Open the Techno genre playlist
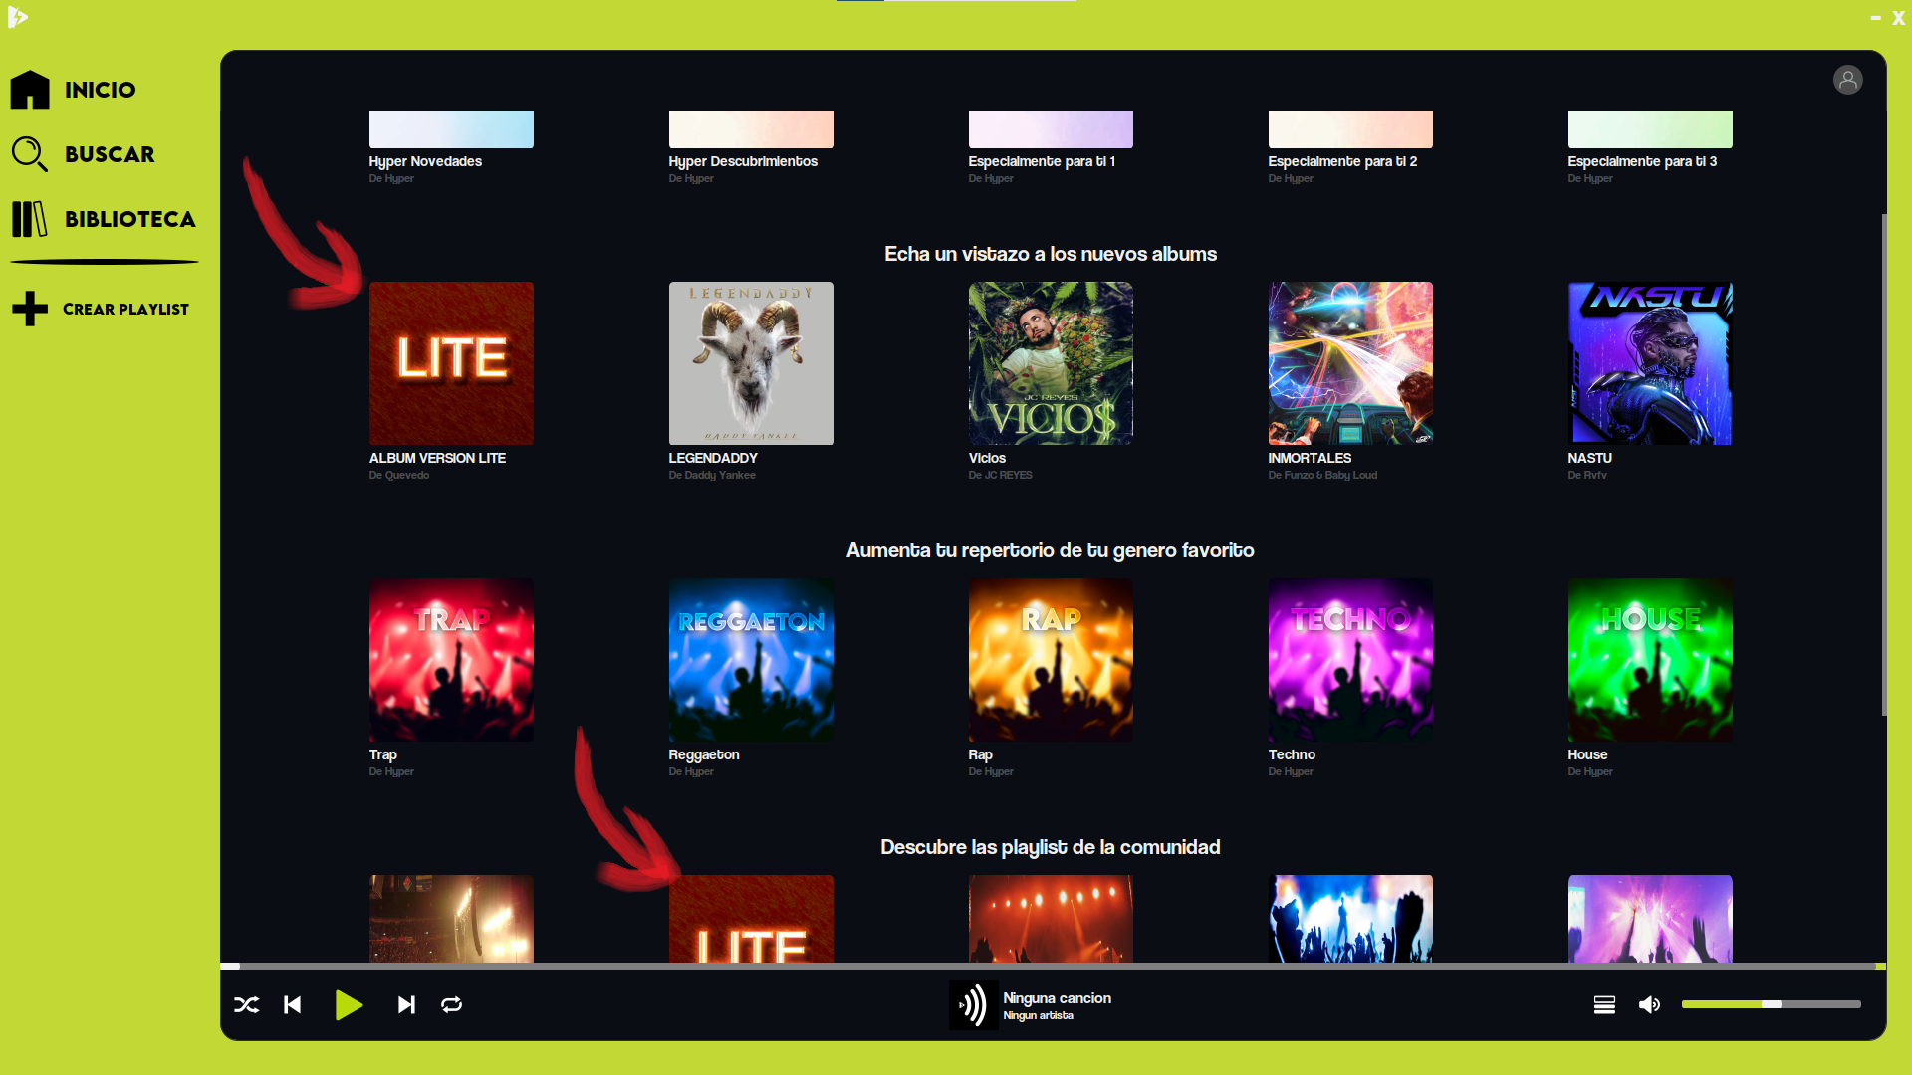 coord(1350,660)
